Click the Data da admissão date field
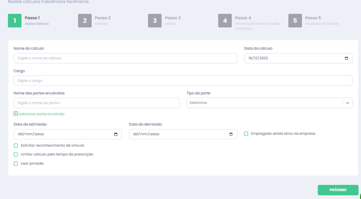This screenshot has width=361, height=199. (68, 134)
